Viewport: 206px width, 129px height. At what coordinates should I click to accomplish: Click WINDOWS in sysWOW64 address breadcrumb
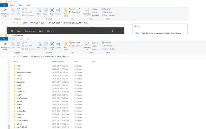pyautogui.click(x=49, y=57)
